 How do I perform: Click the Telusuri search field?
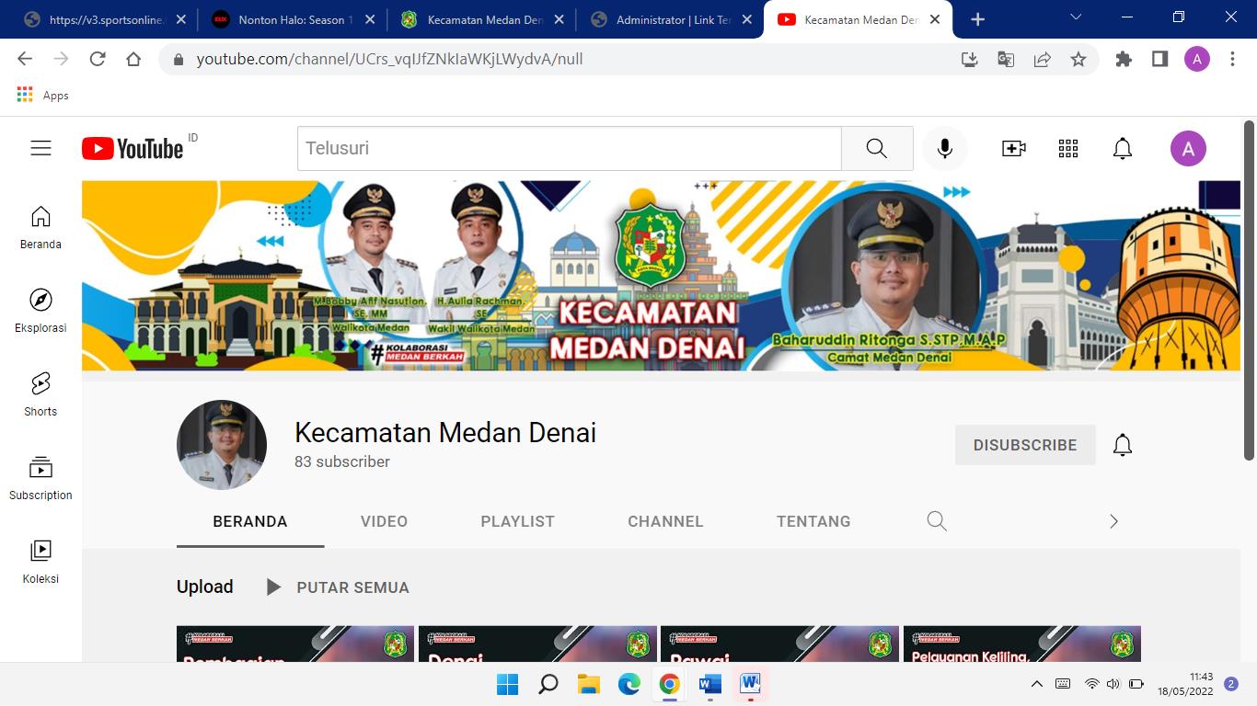(569, 148)
